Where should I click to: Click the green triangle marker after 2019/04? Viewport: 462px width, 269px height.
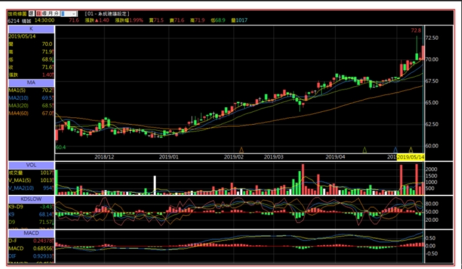[364, 150]
